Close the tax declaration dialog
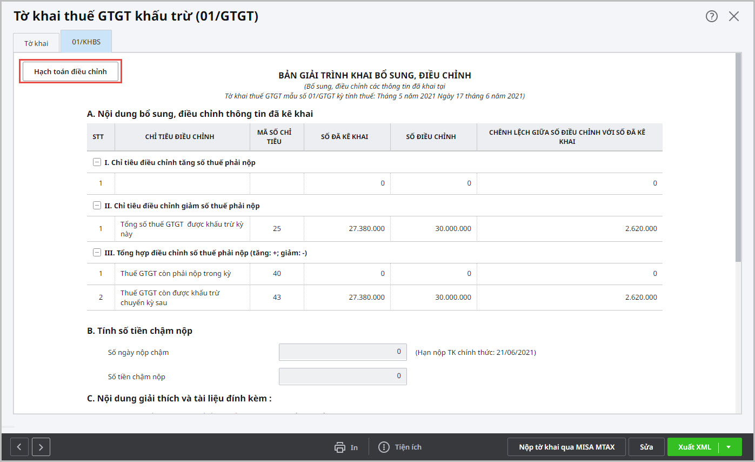Screen dimensions: 755x462 point(733,16)
